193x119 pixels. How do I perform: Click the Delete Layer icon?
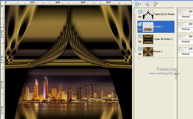coord(147,4)
